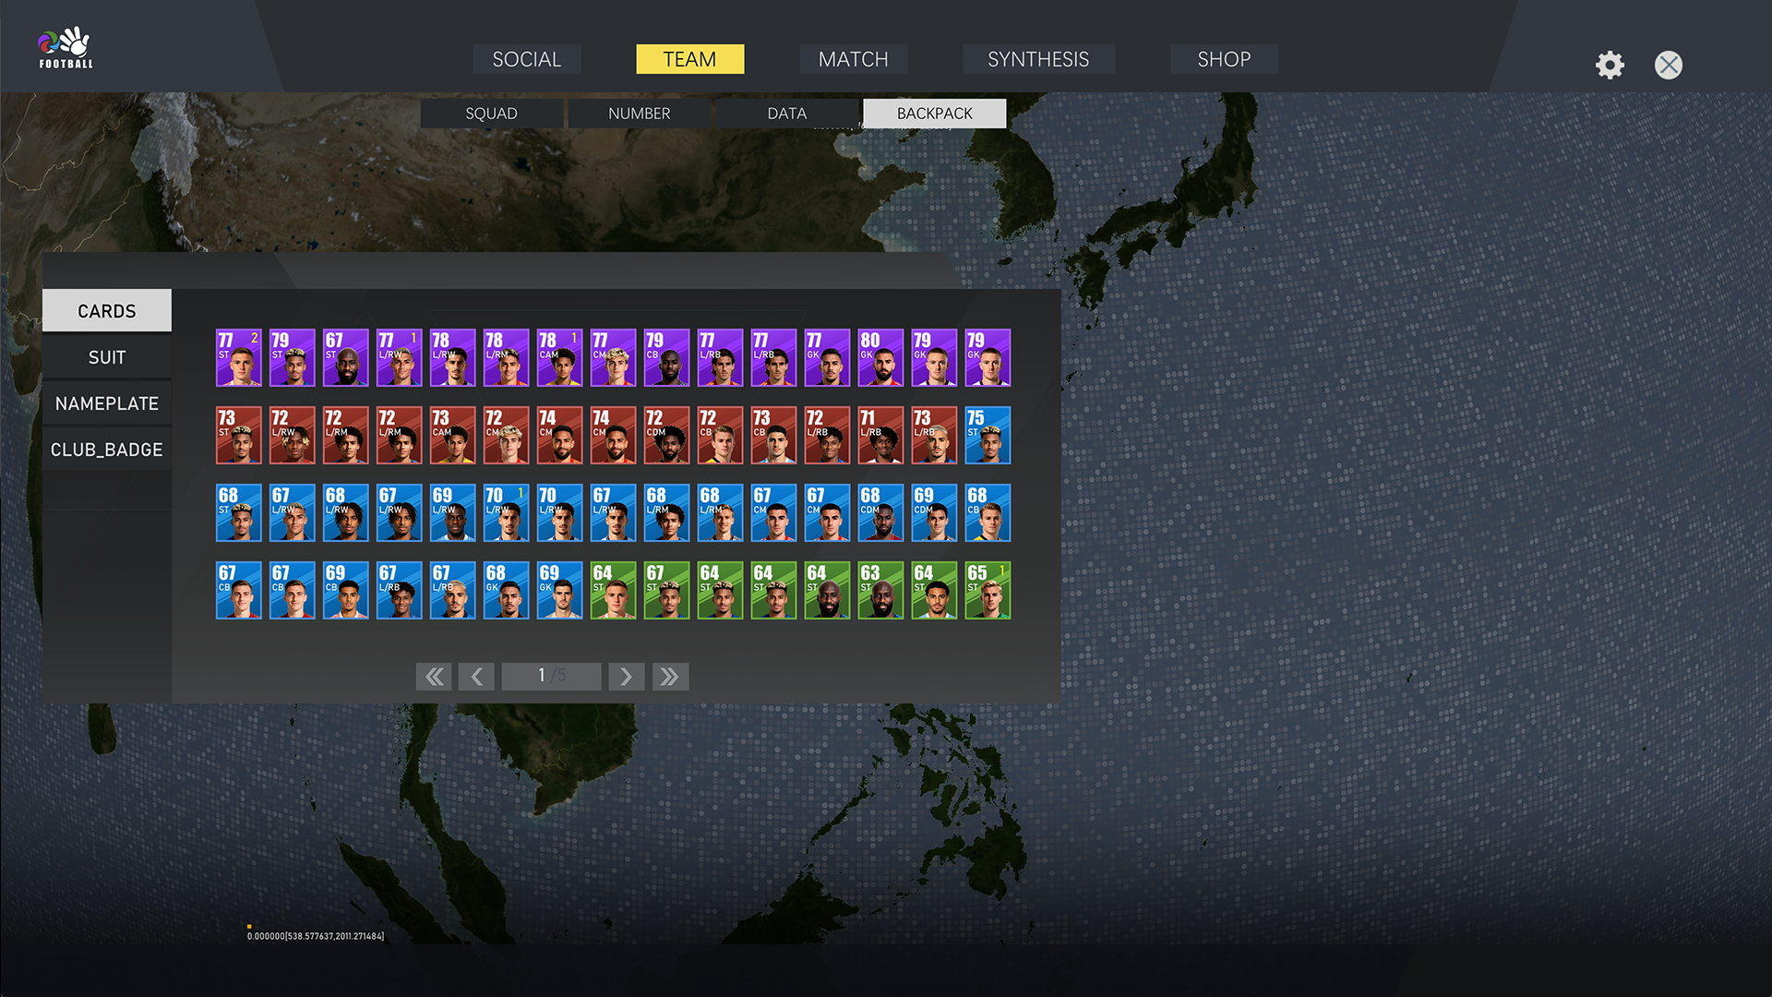Select the green 65 ST card

coord(988,590)
